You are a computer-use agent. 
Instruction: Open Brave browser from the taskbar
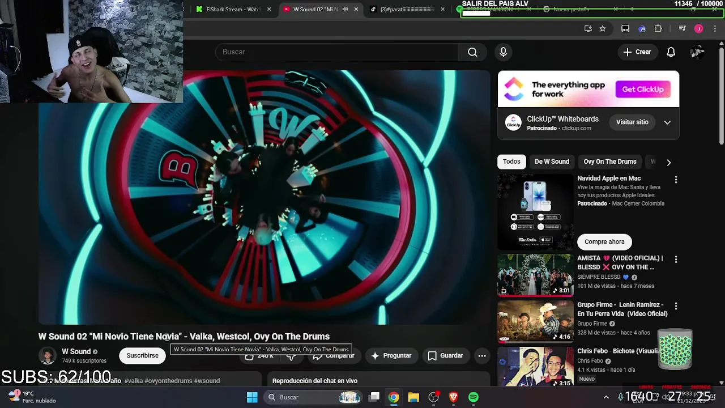(x=453, y=397)
